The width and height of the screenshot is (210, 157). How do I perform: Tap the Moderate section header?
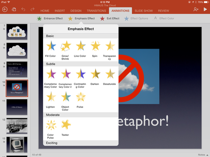point(81,115)
